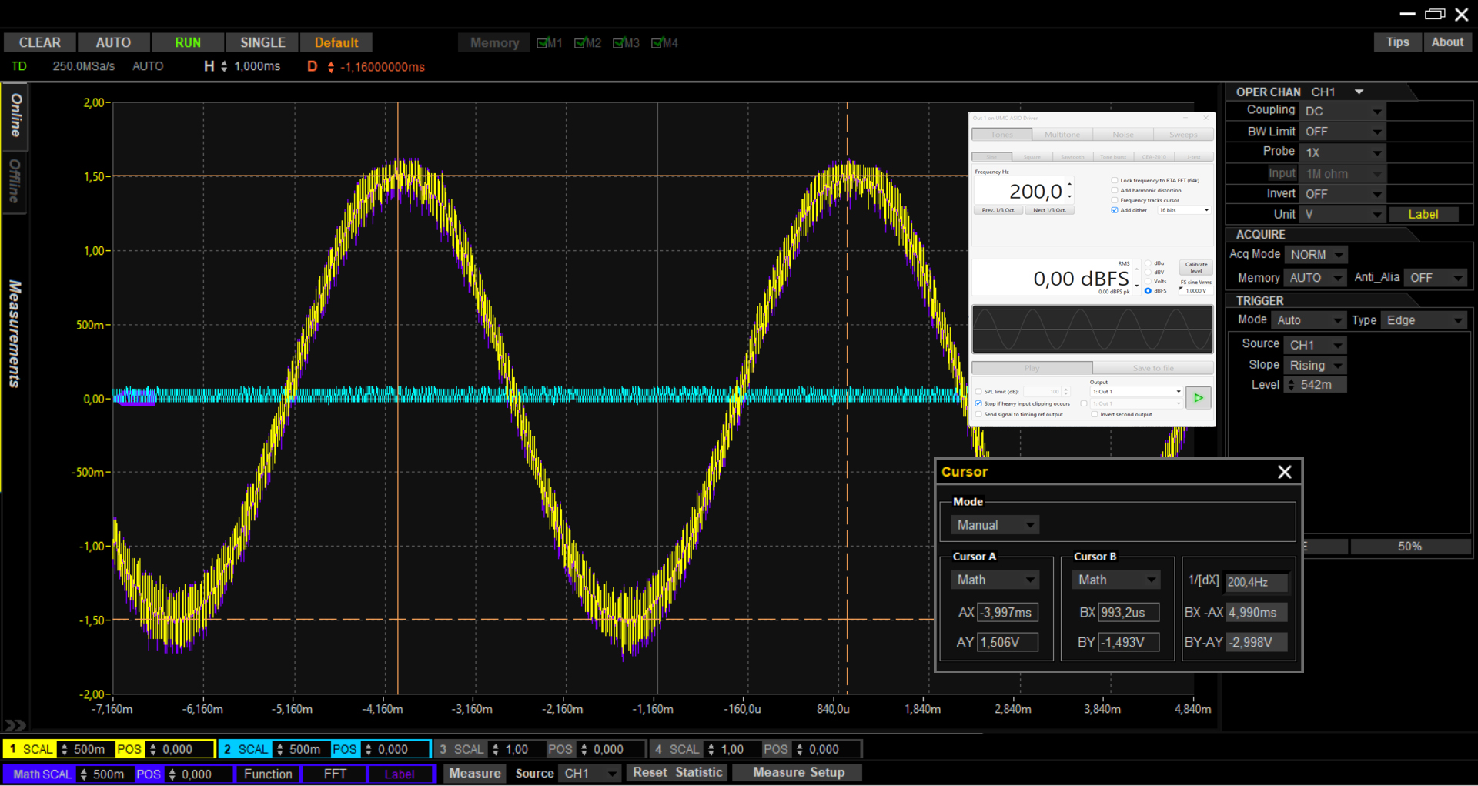The height and width of the screenshot is (786, 1478).
Task: Click Next 1/3 Oct. button
Action: point(1049,210)
